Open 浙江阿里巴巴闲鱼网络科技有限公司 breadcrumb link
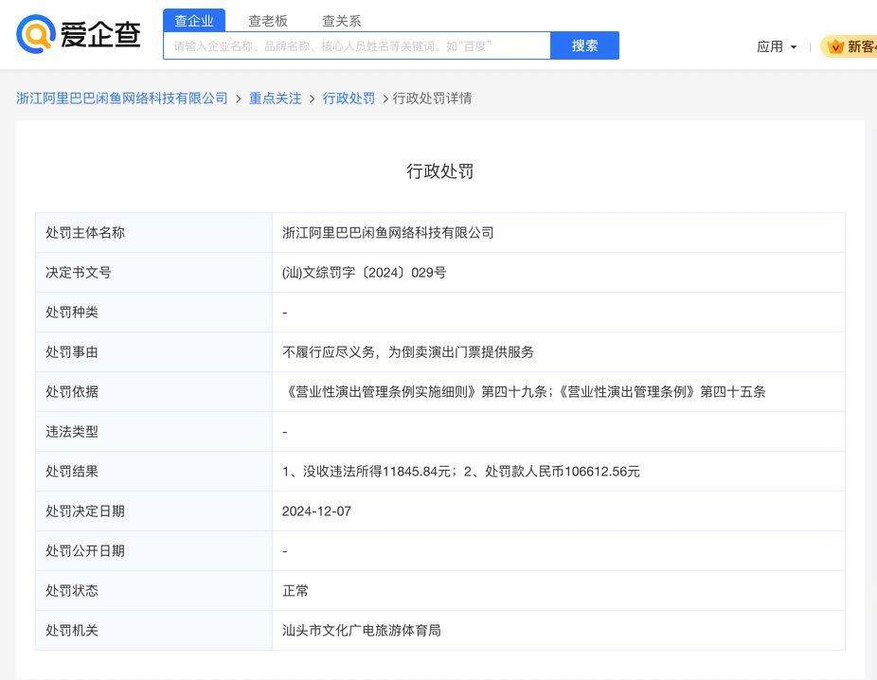Screen dimensions: 877x680 tap(122, 98)
